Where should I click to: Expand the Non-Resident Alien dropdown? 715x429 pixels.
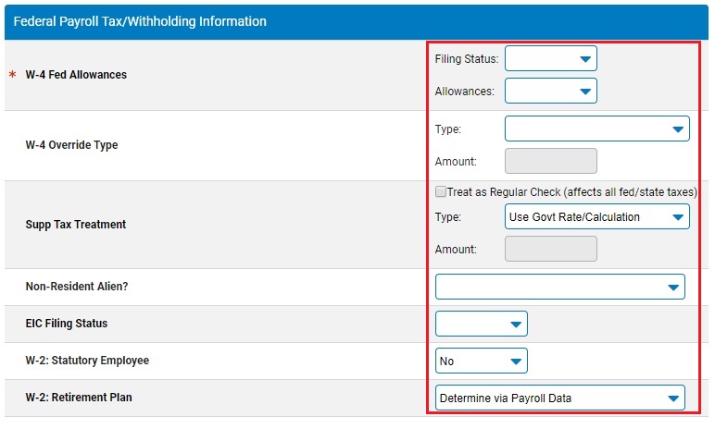point(560,287)
